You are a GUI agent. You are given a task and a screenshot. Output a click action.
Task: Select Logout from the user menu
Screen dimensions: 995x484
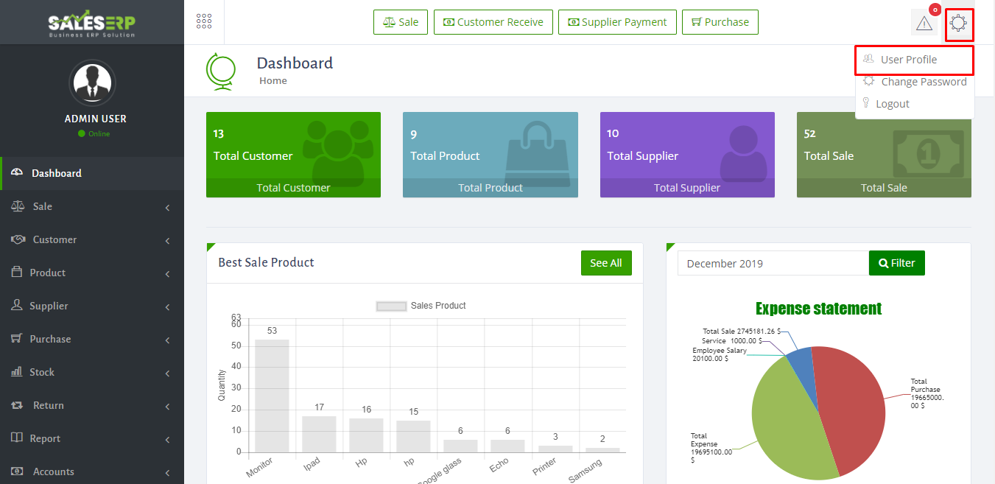[x=892, y=104]
